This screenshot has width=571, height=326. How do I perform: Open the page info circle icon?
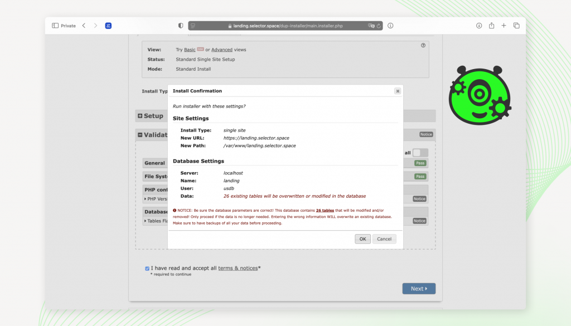(x=390, y=25)
